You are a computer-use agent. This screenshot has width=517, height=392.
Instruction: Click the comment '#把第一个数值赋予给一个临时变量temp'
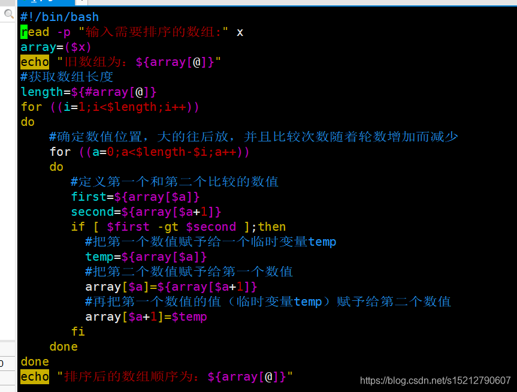click(211, 242)
